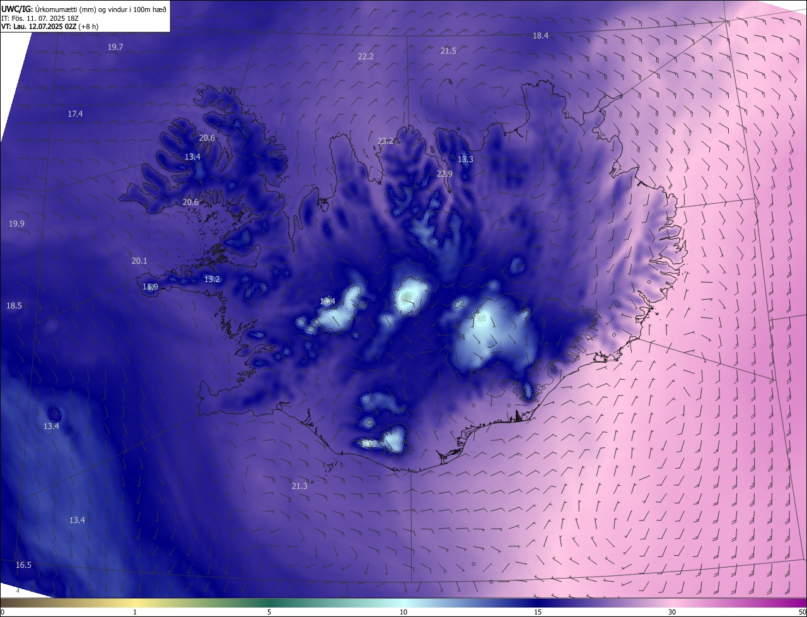807x617 pixels.
Task: Click the 'IT: Fös. 11. 07. 2025 18Z' line
Action: pyautogui.click(x=39, y=18)
